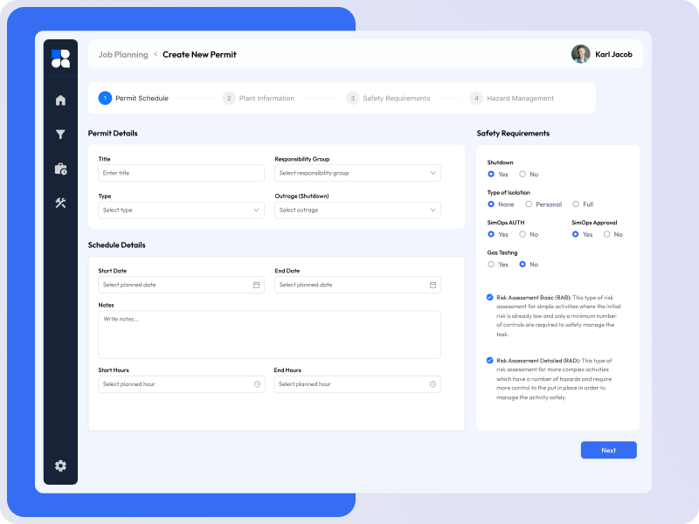Click clock icon in Start Hours field
The image size is (699, 524).
pyautogui.click(x=257, y=384)
